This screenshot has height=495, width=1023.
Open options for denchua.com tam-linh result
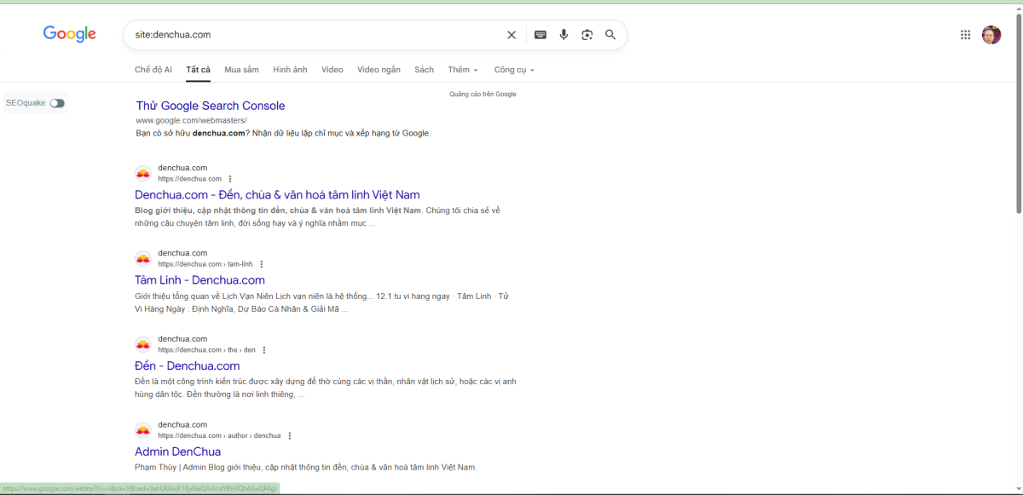coord(262,264)
